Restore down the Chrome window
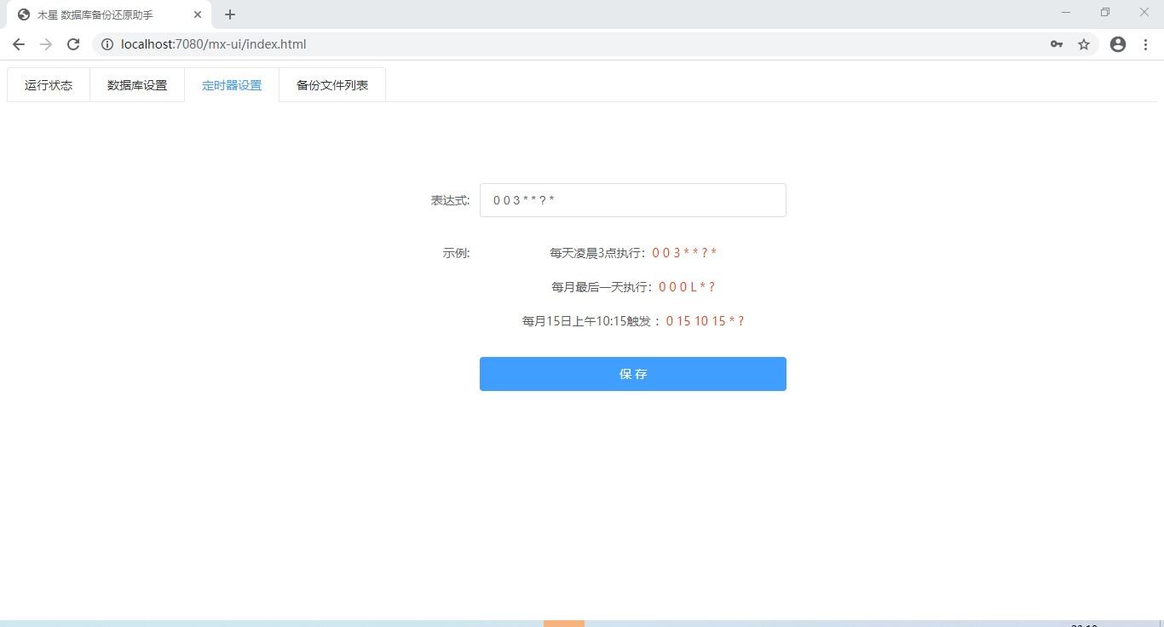This screenshot has height=627, width=1164. (x=1105, y=13)
